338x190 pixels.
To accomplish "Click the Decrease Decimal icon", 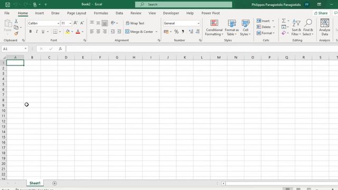I will point(198,32).
